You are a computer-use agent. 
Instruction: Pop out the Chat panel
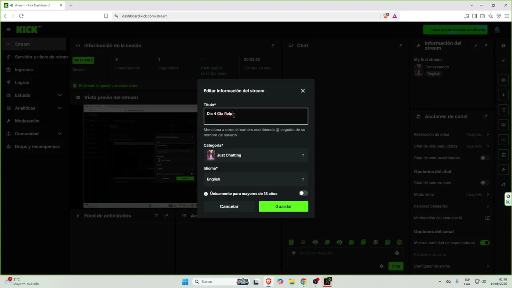point(400,46)
